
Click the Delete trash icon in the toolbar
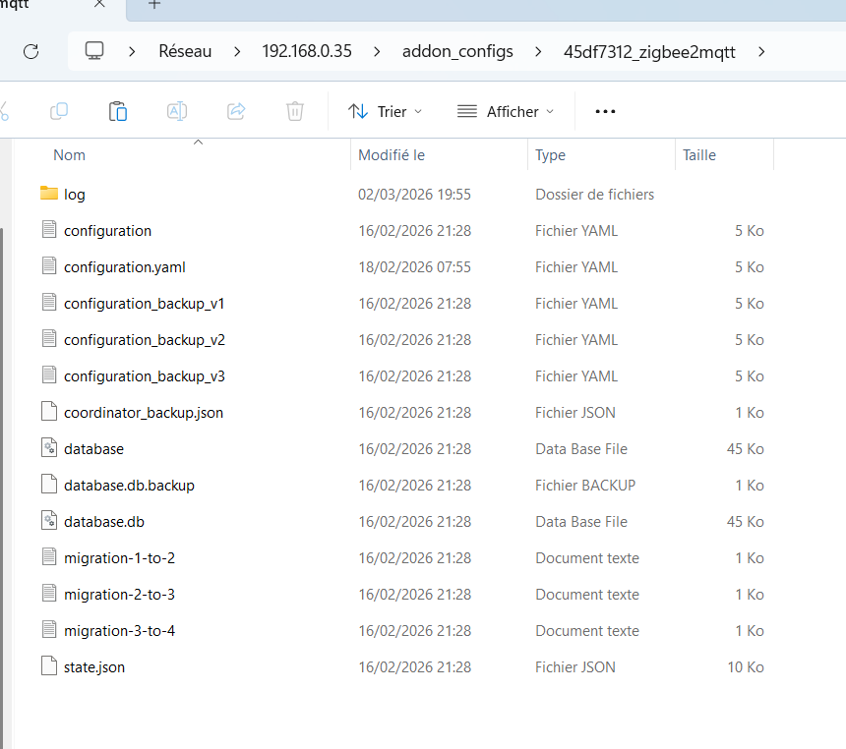click(x=295, y=111)
